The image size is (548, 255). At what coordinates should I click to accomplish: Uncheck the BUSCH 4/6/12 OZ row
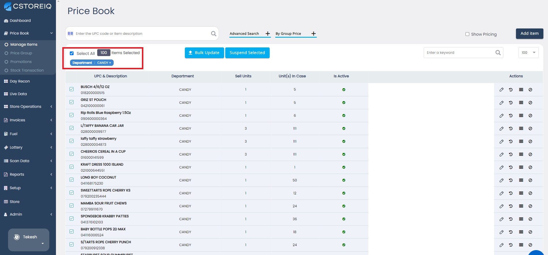[x=72, y=89]
